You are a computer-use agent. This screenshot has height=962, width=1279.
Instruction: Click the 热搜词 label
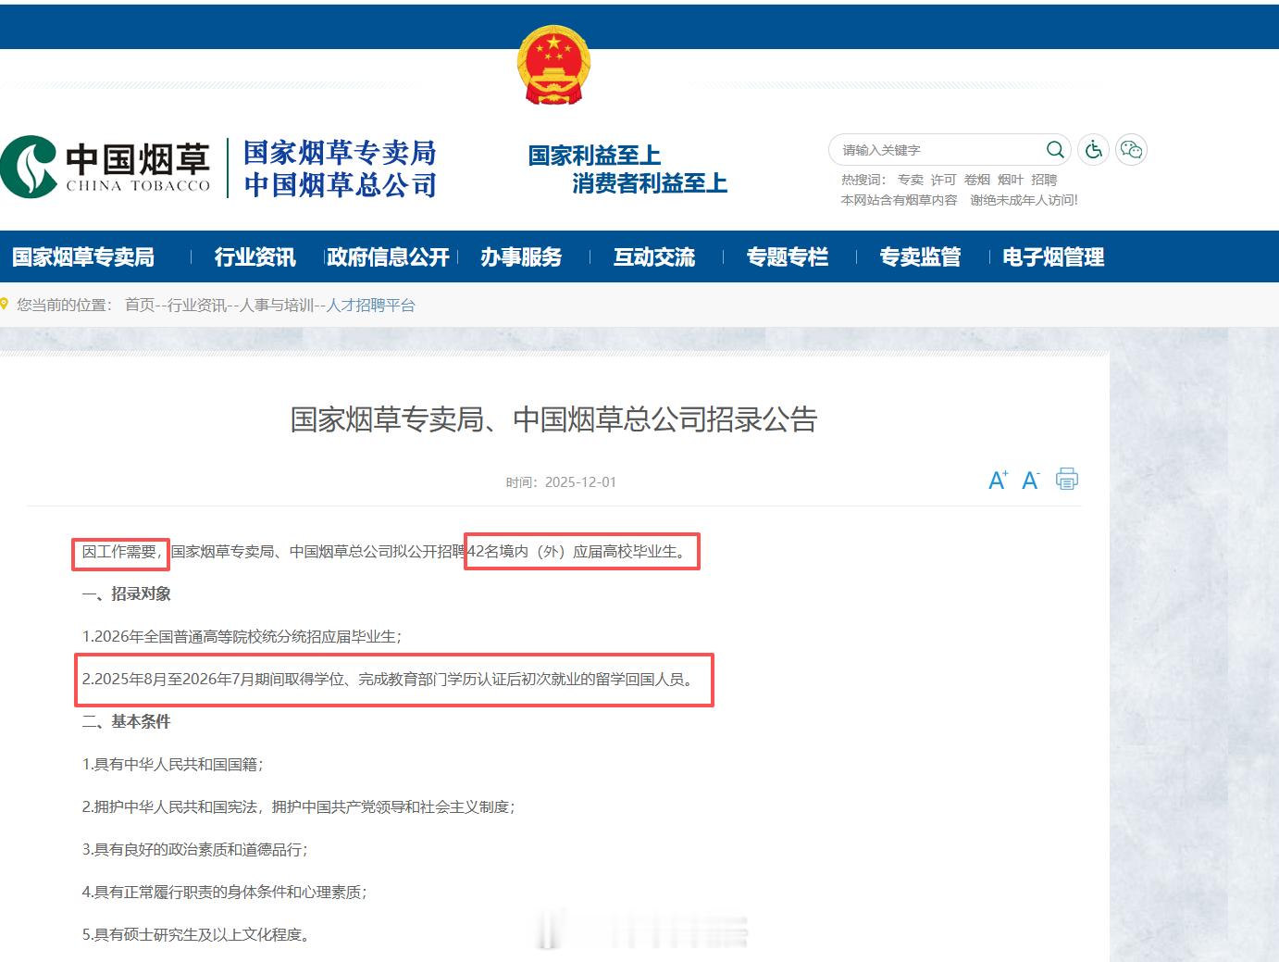pyautogui.click(x=863, y=180)
